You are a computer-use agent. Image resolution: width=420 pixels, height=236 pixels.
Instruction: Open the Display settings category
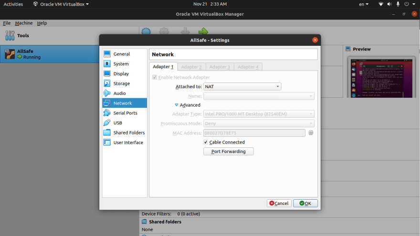(x=125, y=73)
